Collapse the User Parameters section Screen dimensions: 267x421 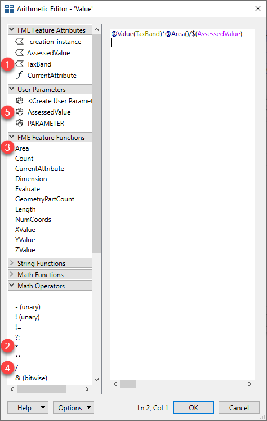coord(12,89)
